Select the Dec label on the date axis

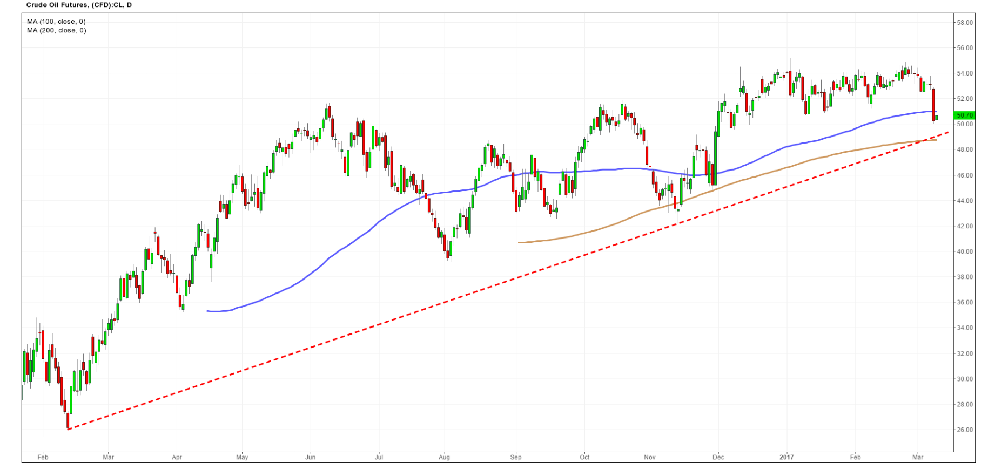pos(718,457)
